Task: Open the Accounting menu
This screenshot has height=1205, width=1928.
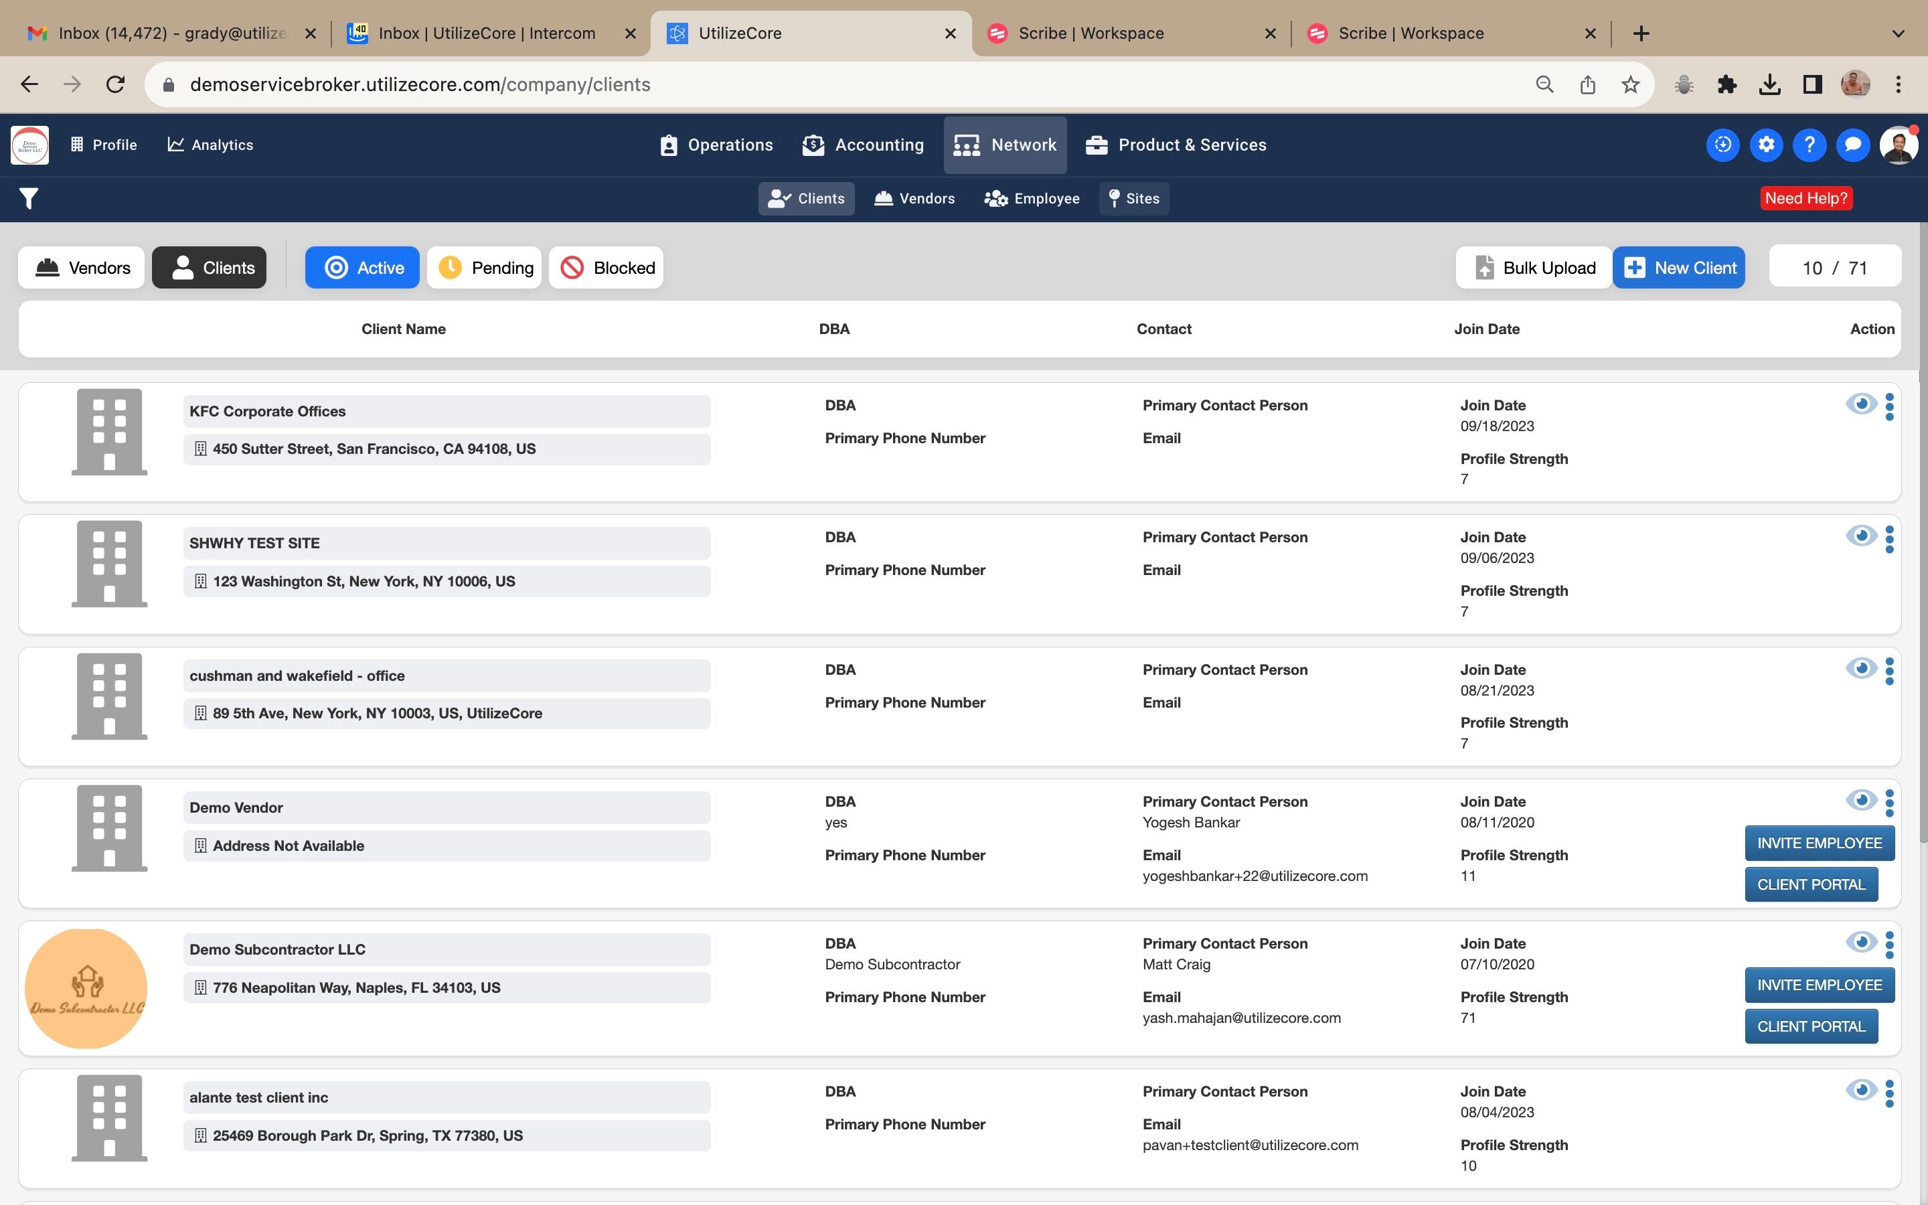Action: 863,145
